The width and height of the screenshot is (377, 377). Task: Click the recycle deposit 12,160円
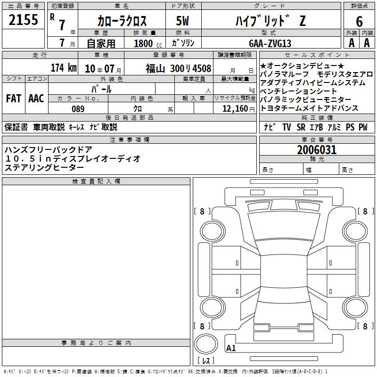[x=238, y=109]
